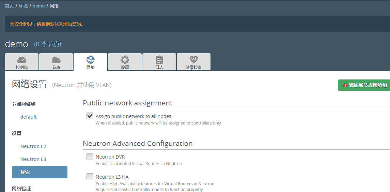Click the heartbeat icon on 健康检查 tab
The width and height of the screenshot is (390, 192).
(x=193, y=60)
